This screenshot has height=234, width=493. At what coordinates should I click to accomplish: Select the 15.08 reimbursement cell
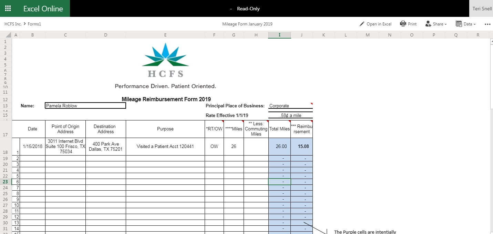[x=301, y=146]
